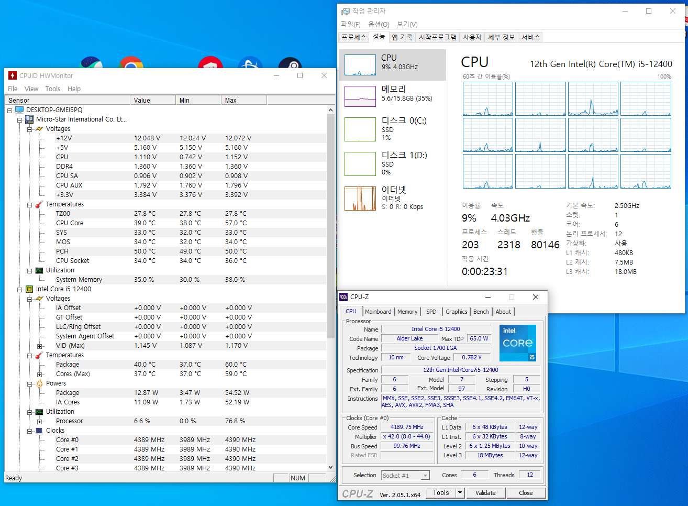Select the 디스크 0(C:) graph thumbnail
Viewport: 688px width, 506px height.
coord(360,129)
